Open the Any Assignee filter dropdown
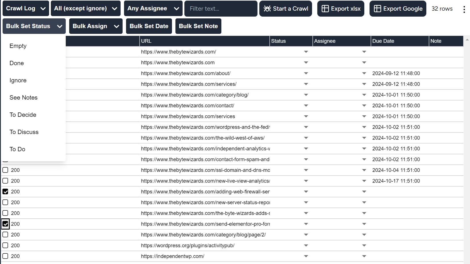 coord(153,9)
